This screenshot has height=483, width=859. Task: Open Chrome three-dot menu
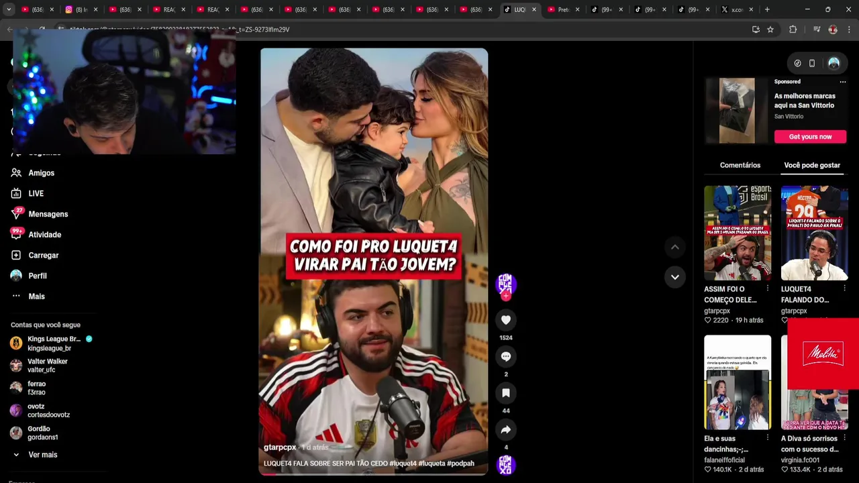pos(849,30)
